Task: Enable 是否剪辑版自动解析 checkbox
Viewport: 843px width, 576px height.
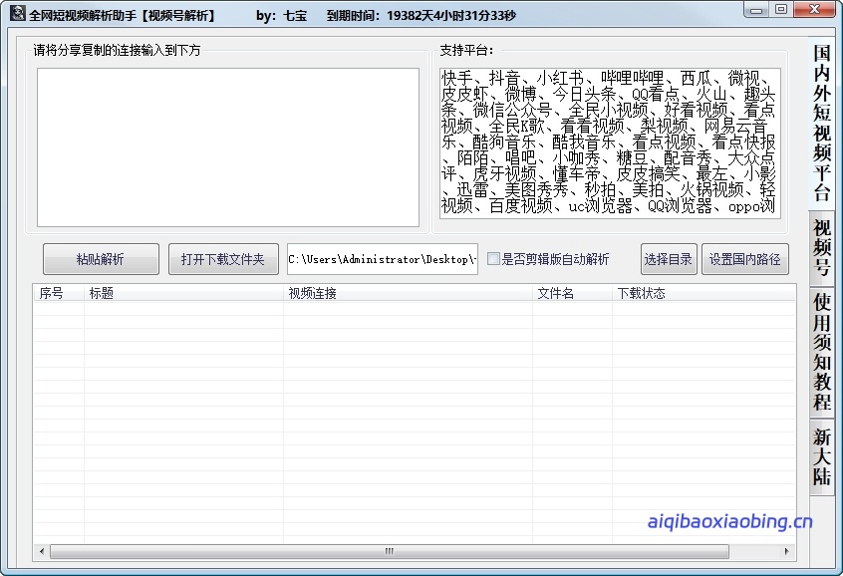Action: [x=493, y=259]
